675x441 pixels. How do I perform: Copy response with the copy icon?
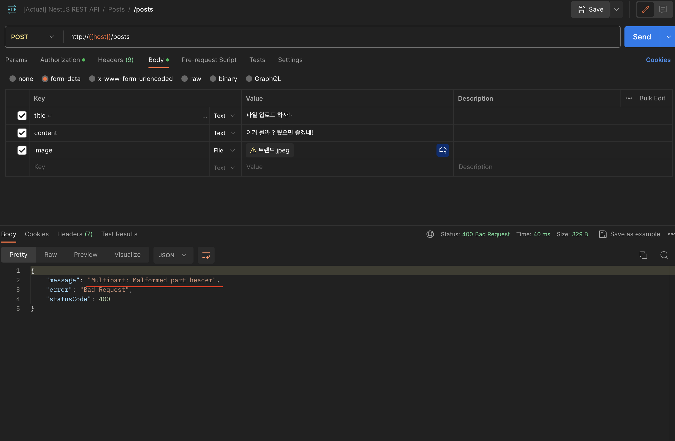click(643, 255)
